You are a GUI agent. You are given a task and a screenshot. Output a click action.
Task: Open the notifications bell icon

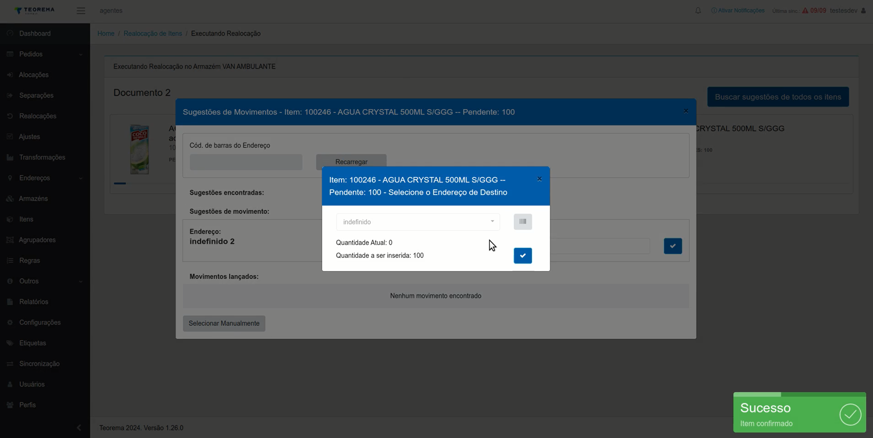pos(698,10)
